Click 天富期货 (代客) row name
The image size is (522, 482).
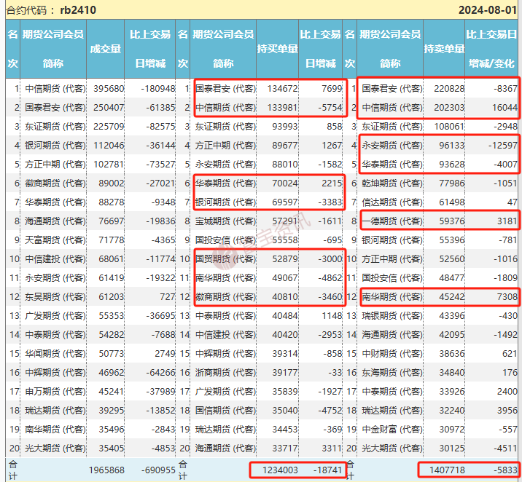coord(55,240)
